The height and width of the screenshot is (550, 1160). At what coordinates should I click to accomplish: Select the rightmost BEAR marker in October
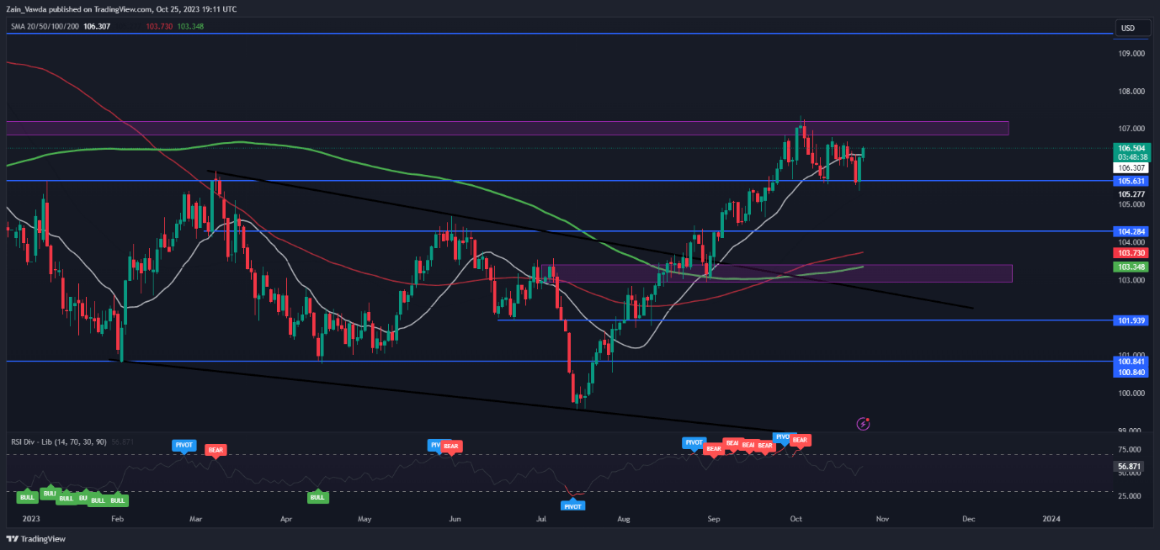click(x=800, y=440)
